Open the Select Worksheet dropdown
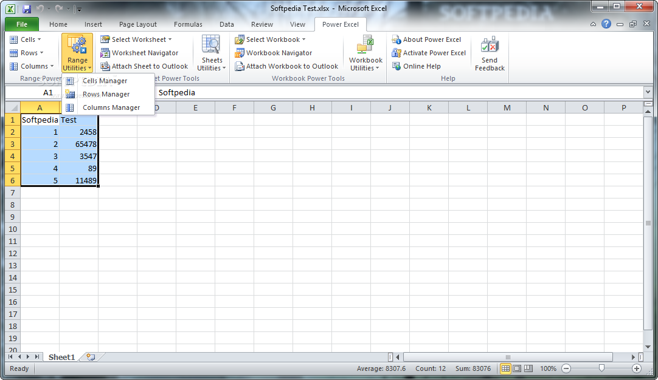This screenshot has width=658, height=380. click(x=136, y=39)
